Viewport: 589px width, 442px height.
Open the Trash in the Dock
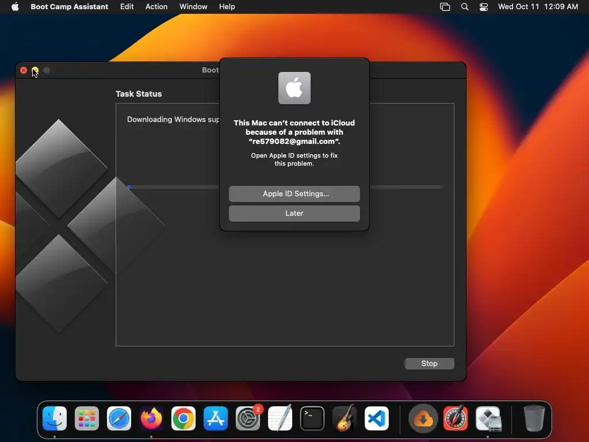pyautogui.click(x=534, y=418)
